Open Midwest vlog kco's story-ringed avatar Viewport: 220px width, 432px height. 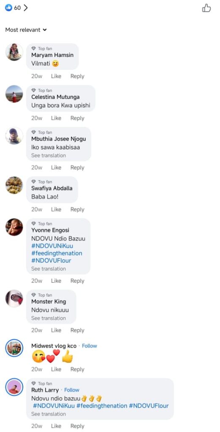point(14,348)
